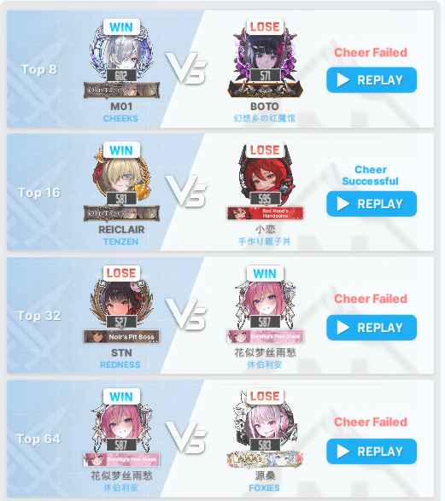
Task: Select 小恋's red-hooded avatar portrait
Action: 265,177
